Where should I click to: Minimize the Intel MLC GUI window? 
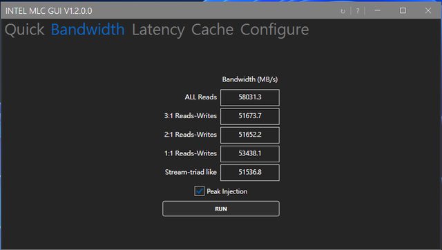point(378,10)
